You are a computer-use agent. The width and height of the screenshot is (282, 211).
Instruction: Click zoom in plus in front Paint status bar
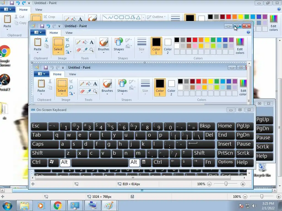pos(243,184)
